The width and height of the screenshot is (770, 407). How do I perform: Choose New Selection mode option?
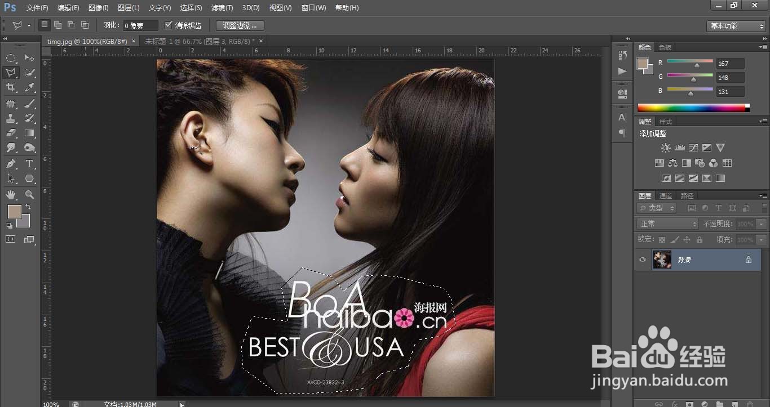click(x=45, y=25)
